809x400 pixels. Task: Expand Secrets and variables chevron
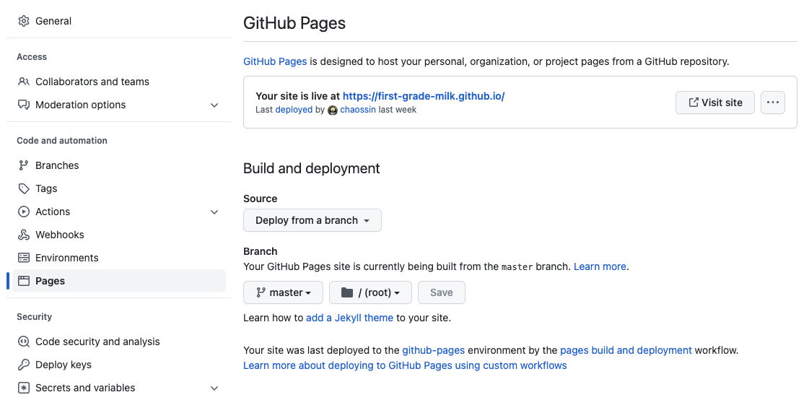(214, 388)
